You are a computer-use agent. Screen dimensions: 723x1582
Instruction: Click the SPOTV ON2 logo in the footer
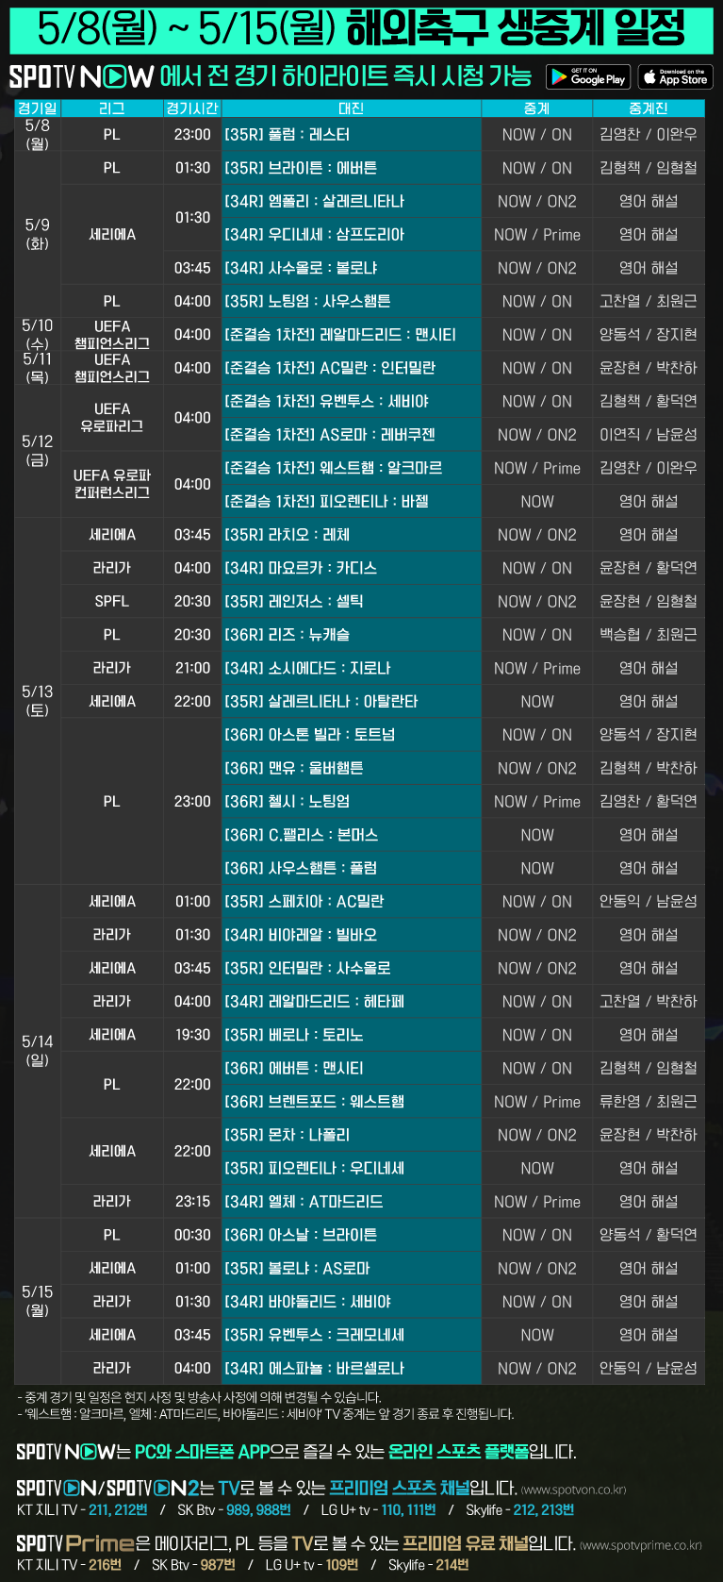(152, 1488)
